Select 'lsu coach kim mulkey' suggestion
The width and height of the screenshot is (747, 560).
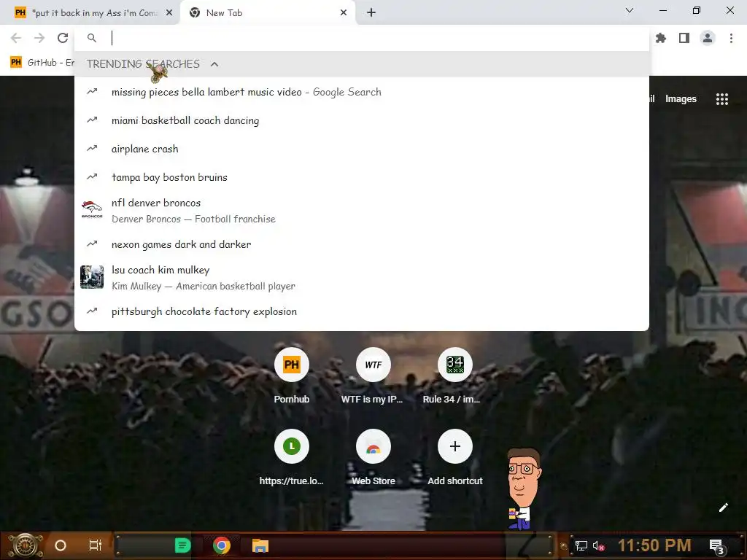(x=362, y=278)
